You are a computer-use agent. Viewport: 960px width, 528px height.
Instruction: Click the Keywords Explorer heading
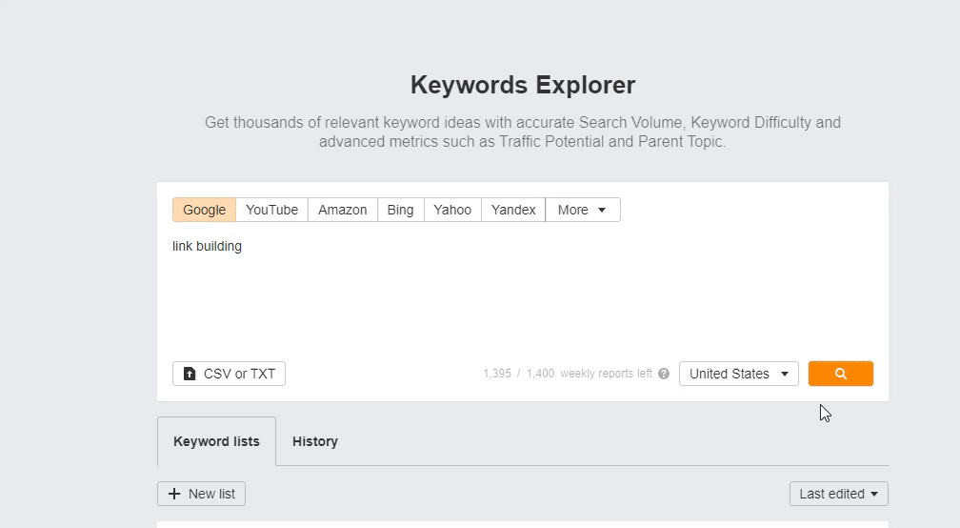(523, 85)
